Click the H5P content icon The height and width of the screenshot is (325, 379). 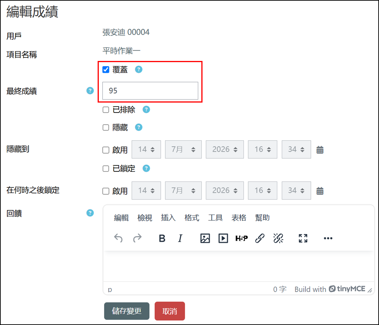point(241,238)
